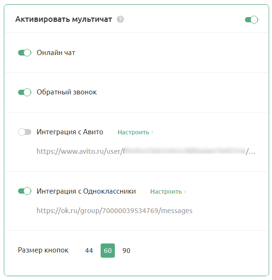The image size is (272, 280).
Task: Click the Интеграция с Авито label
Action: pyautogui.click(x=70, y=132)
